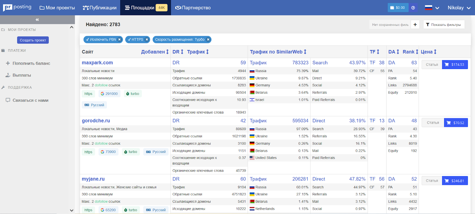
Task: Sort by Трафик по SimilarWeb column
Action: (x=278, y=52)
